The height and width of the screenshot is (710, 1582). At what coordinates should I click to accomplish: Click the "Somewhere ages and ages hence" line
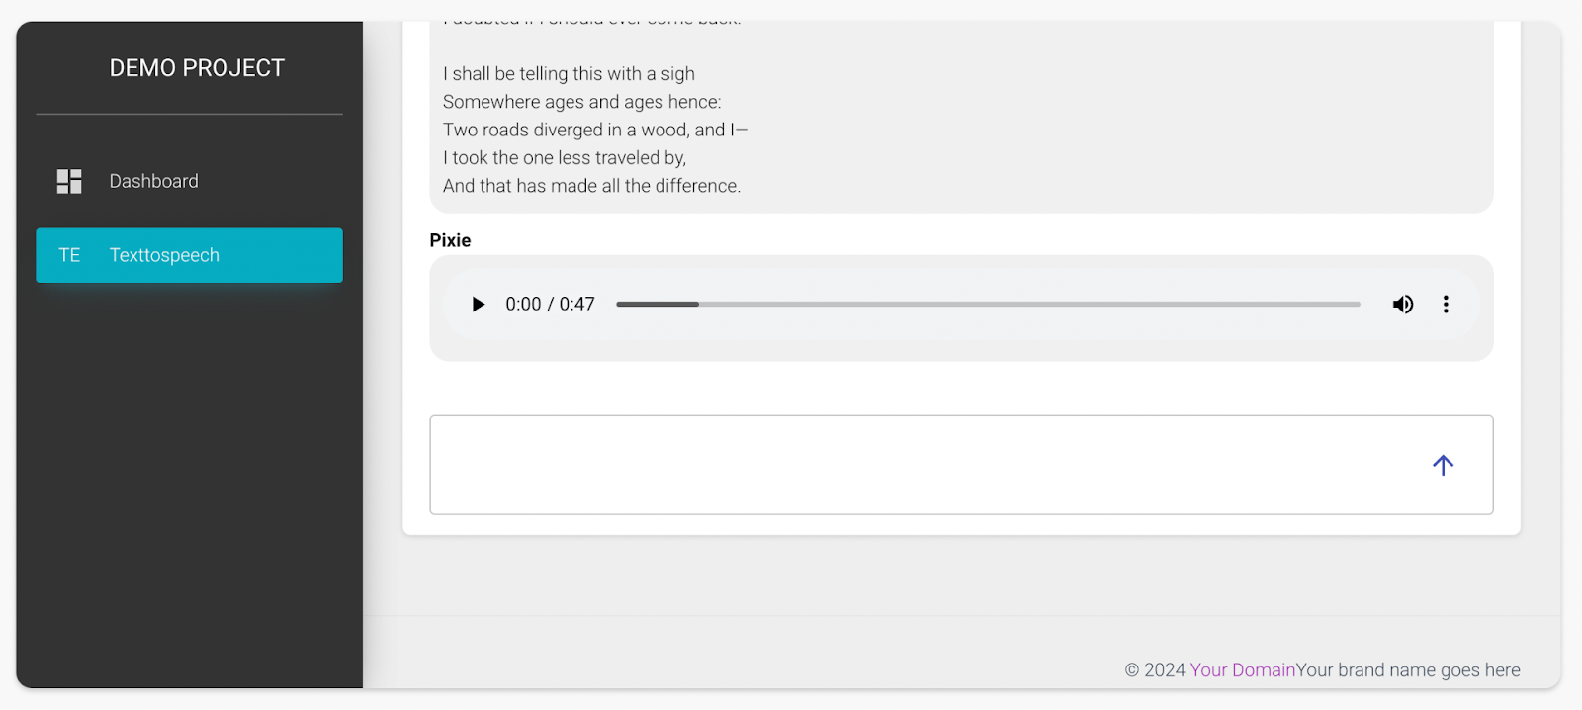point(581,102)
